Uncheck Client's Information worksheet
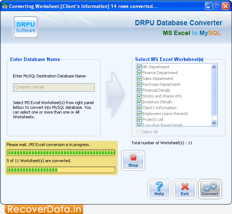This screenshot has width=232, height=214. coord(139,108)
